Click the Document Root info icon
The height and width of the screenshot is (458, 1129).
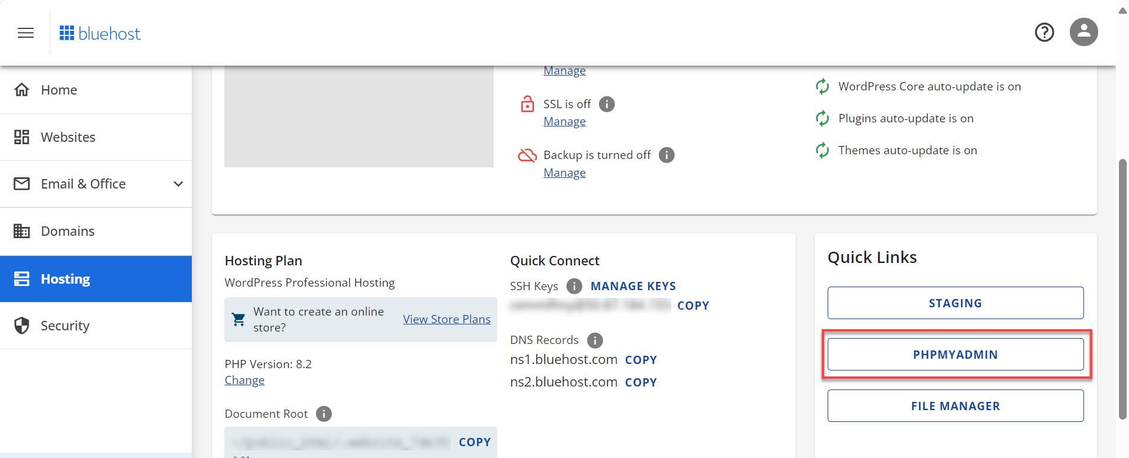[323, 414]
